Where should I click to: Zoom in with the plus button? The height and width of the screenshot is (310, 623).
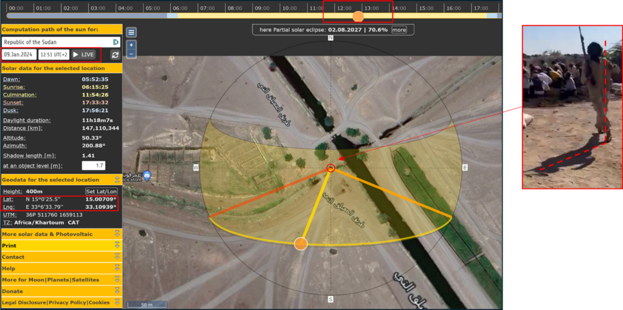(131, 45)
